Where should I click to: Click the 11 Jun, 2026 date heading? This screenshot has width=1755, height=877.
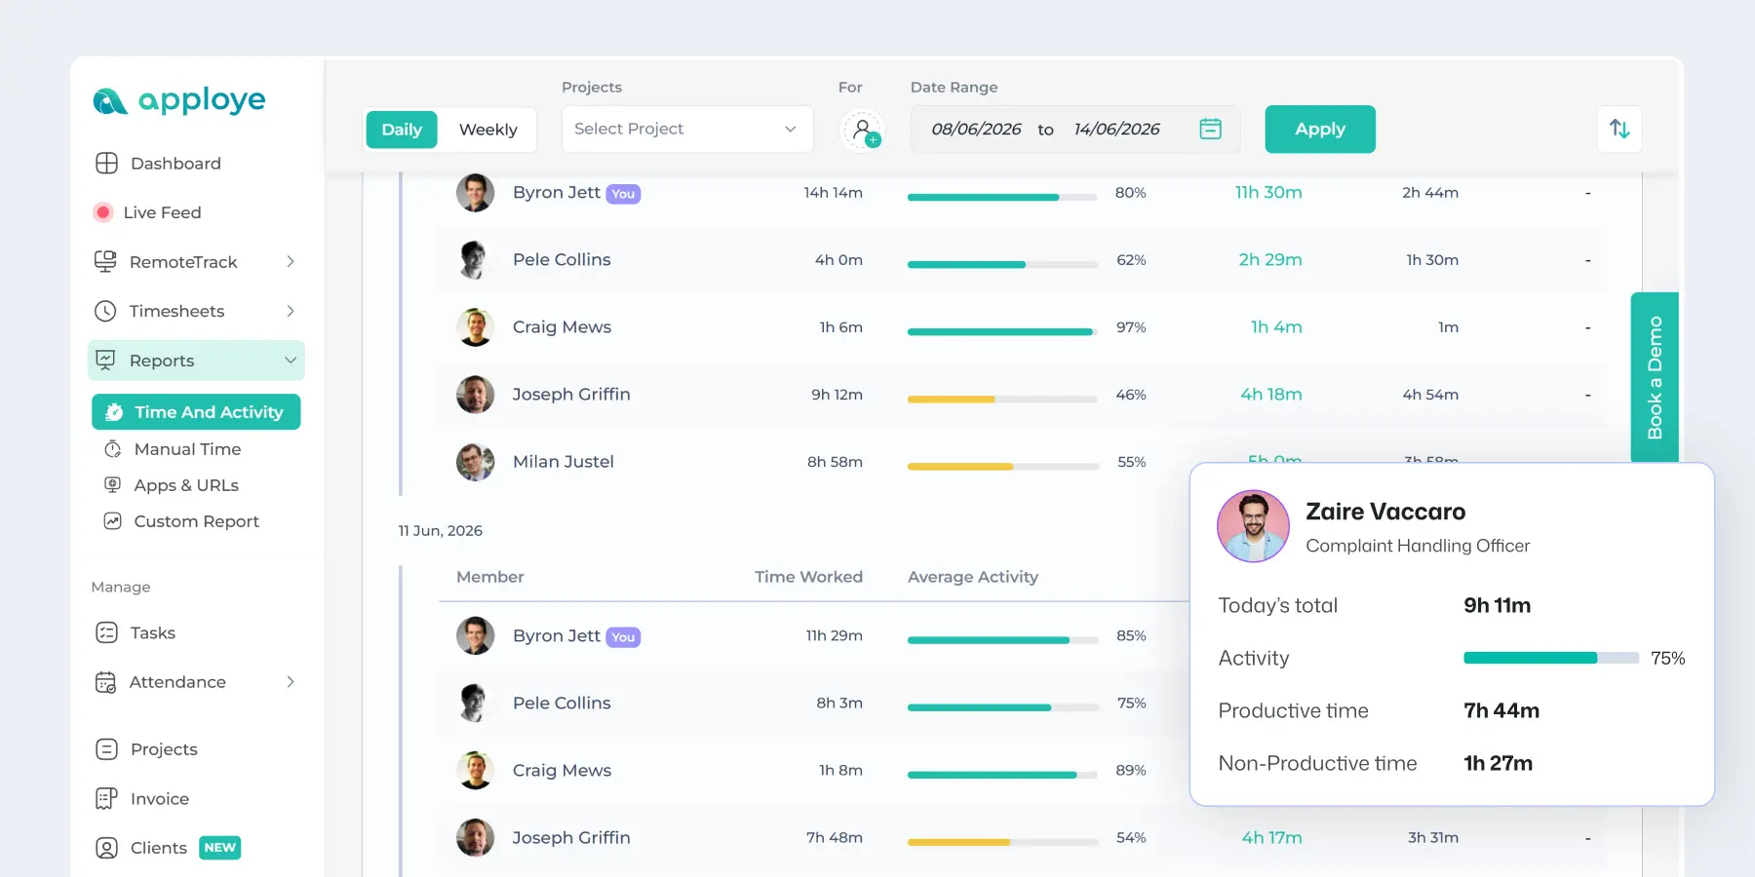tap(441, 531)
